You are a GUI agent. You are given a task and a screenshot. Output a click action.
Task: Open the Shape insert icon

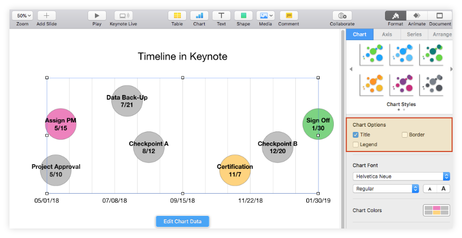click(x=243, y=16)
